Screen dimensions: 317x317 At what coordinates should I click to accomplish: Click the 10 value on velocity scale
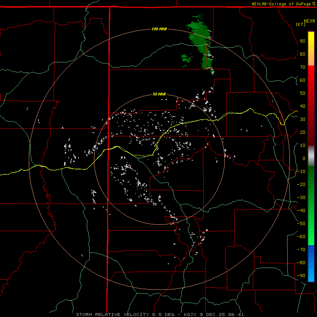[303, 145]
